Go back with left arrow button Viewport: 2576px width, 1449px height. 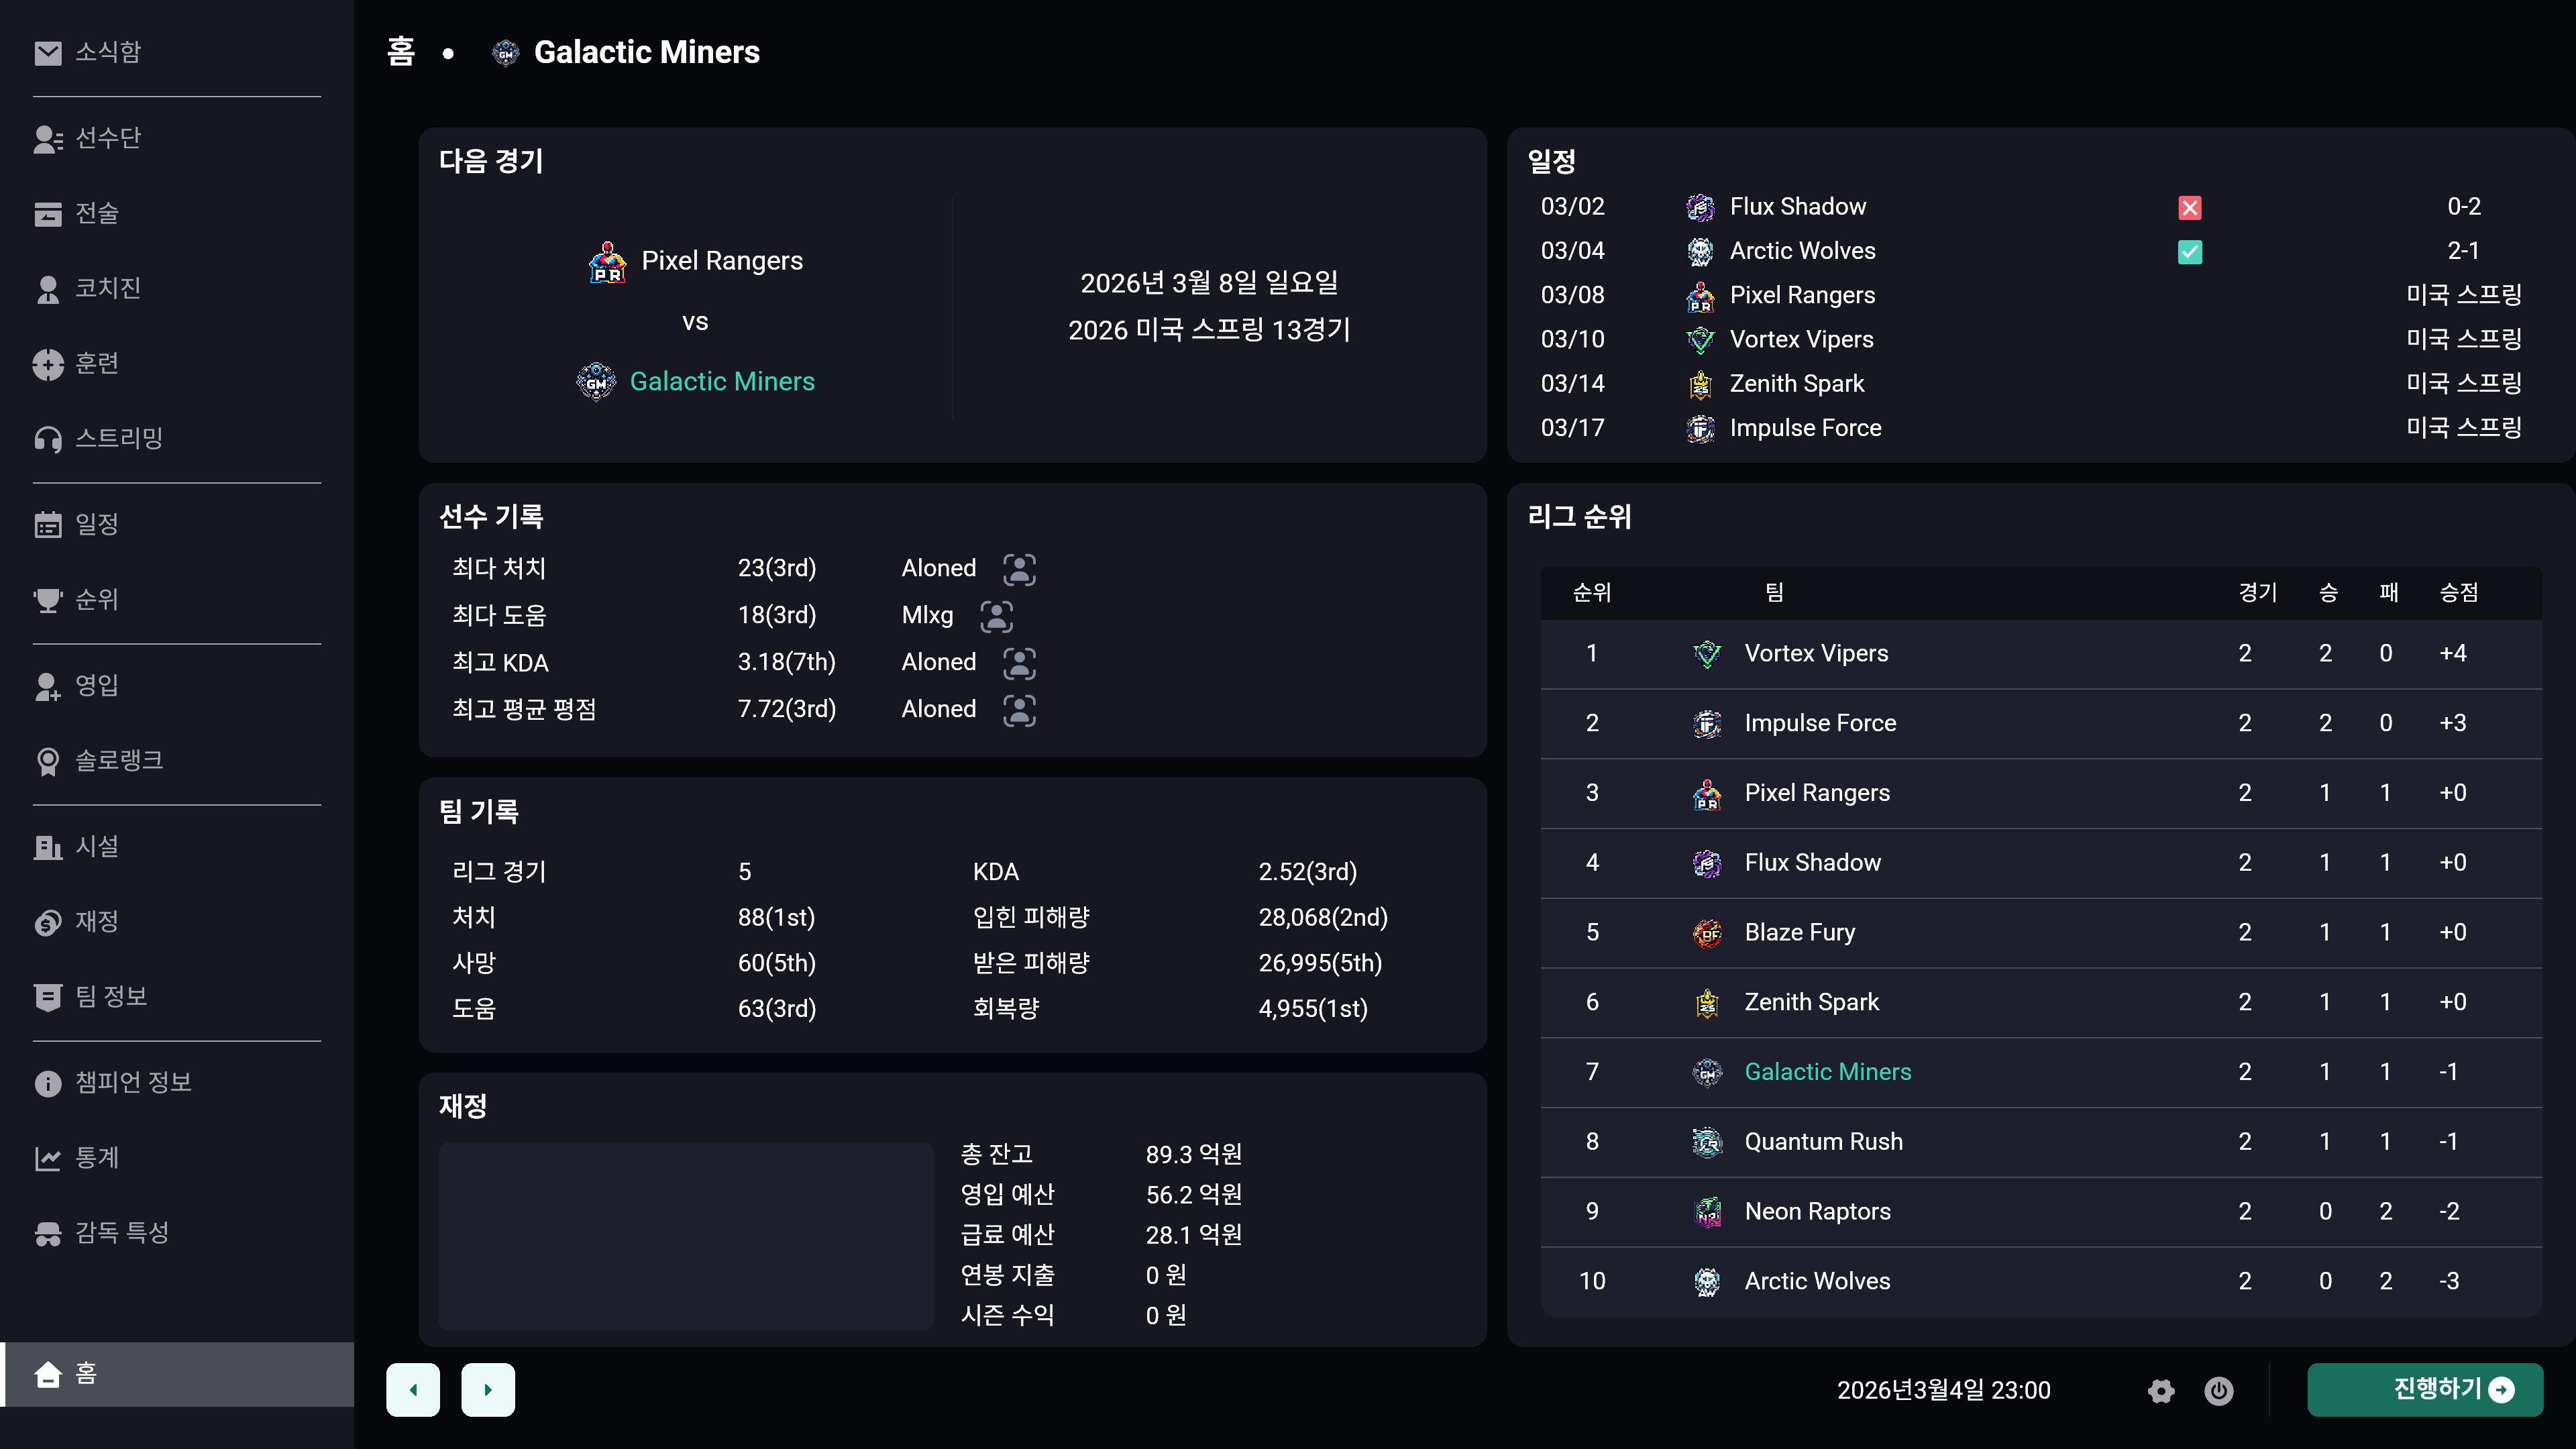413,1390
